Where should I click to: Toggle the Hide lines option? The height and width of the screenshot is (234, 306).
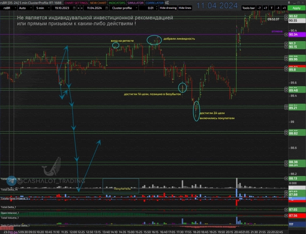click(185, 8)
